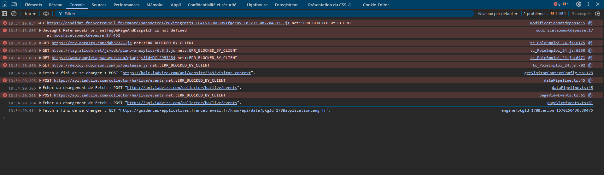
Task: Open the Appli tab
Action: [176, 5]
